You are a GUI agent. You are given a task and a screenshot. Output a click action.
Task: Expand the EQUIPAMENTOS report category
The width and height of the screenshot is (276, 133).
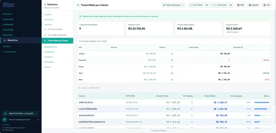point(57,47)
